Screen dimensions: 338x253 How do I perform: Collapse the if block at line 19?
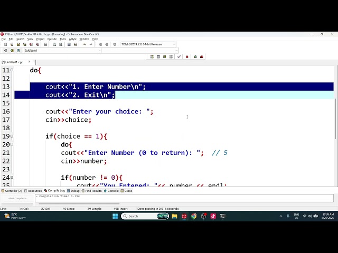point(12,136)
